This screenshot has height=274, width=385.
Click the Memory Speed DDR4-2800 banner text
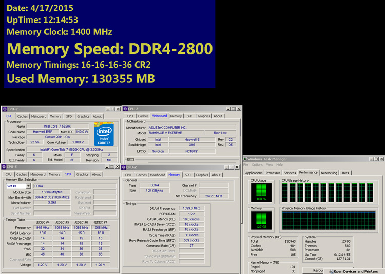pos(110,49)
